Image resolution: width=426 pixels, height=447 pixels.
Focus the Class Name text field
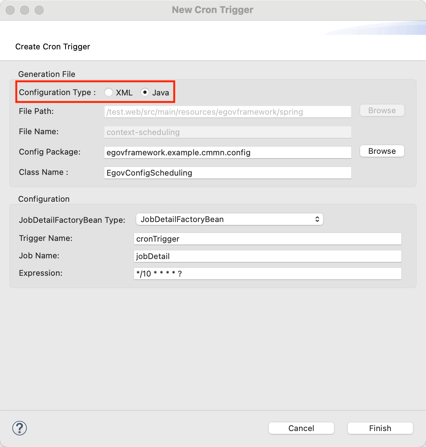tap(227, 173)
